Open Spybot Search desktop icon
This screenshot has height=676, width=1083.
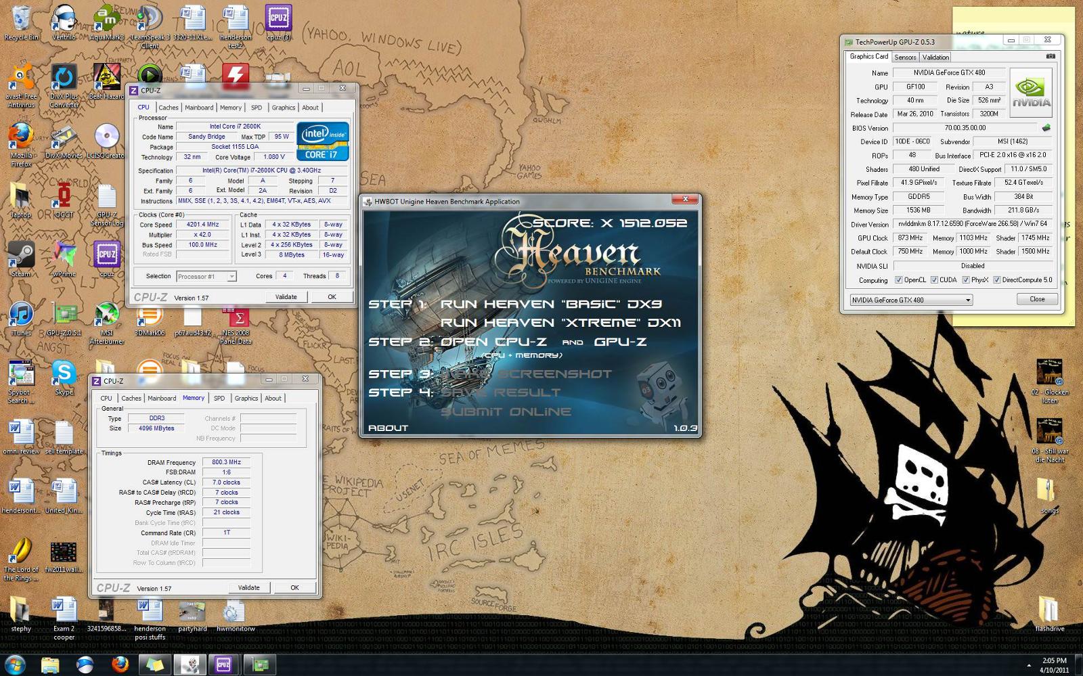point(22,382)
